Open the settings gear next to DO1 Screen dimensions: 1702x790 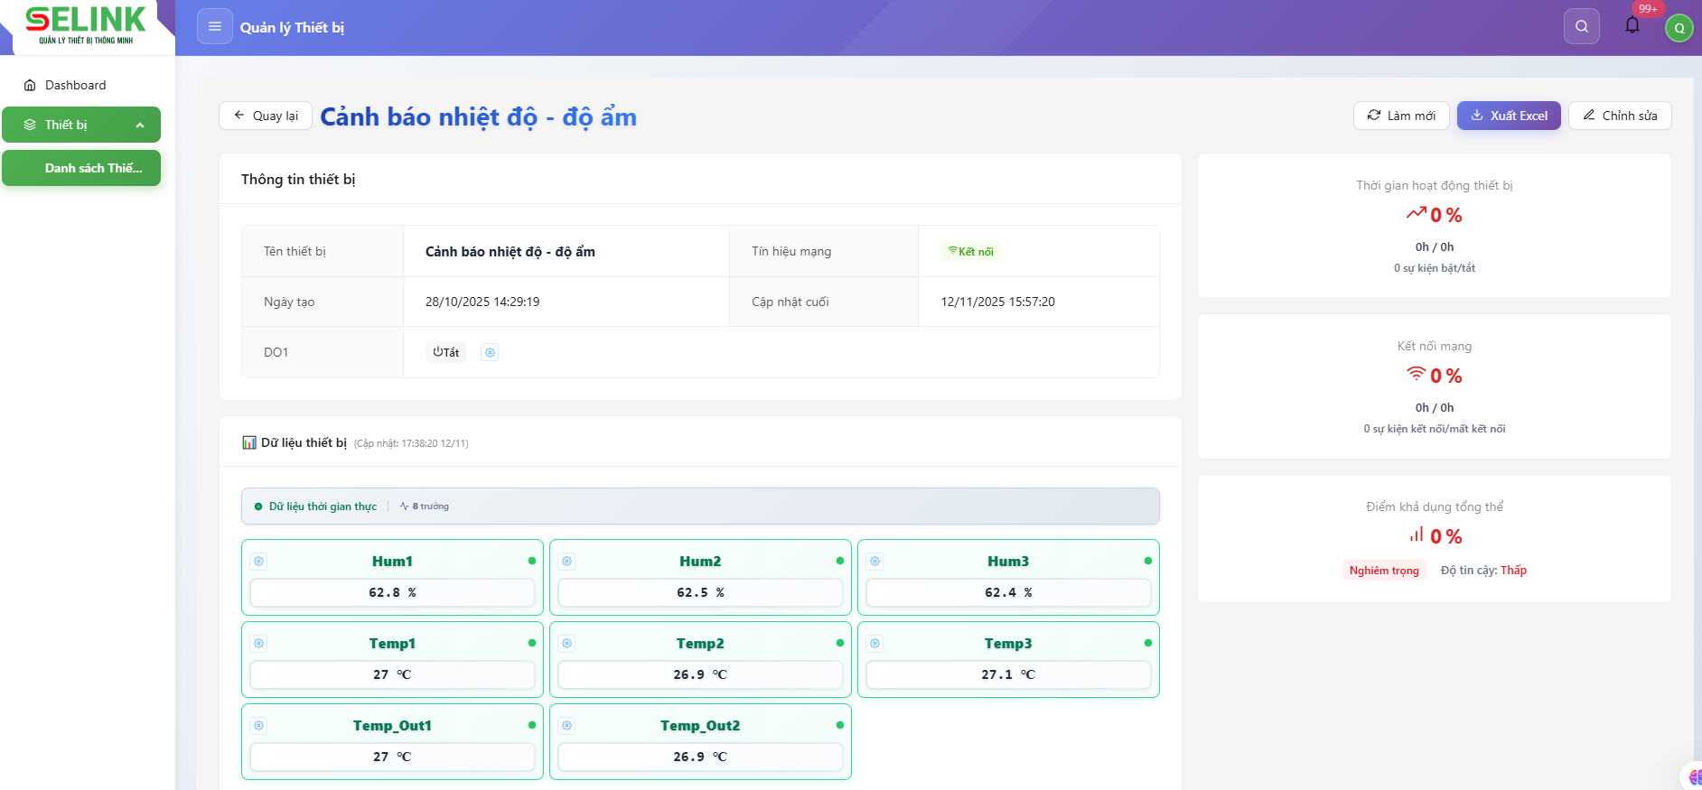490,352
